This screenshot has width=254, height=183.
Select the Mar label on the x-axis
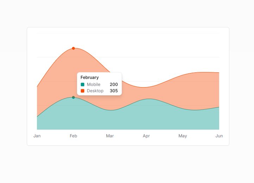pyautogui.click(x=110, y=136)
